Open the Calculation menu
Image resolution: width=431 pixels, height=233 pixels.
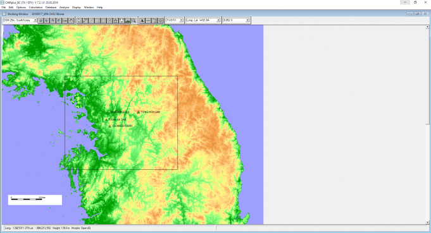(35, 8)
